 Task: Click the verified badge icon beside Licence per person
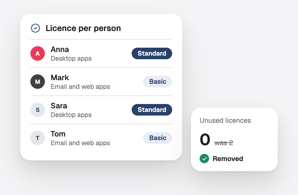point(35,28)
